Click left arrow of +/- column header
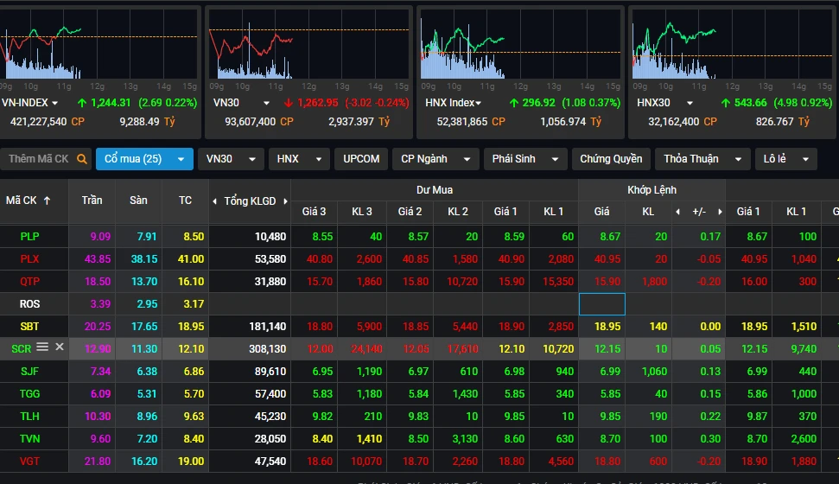Image resolution: width=839 pixels, height=484 pixels. 677,212
